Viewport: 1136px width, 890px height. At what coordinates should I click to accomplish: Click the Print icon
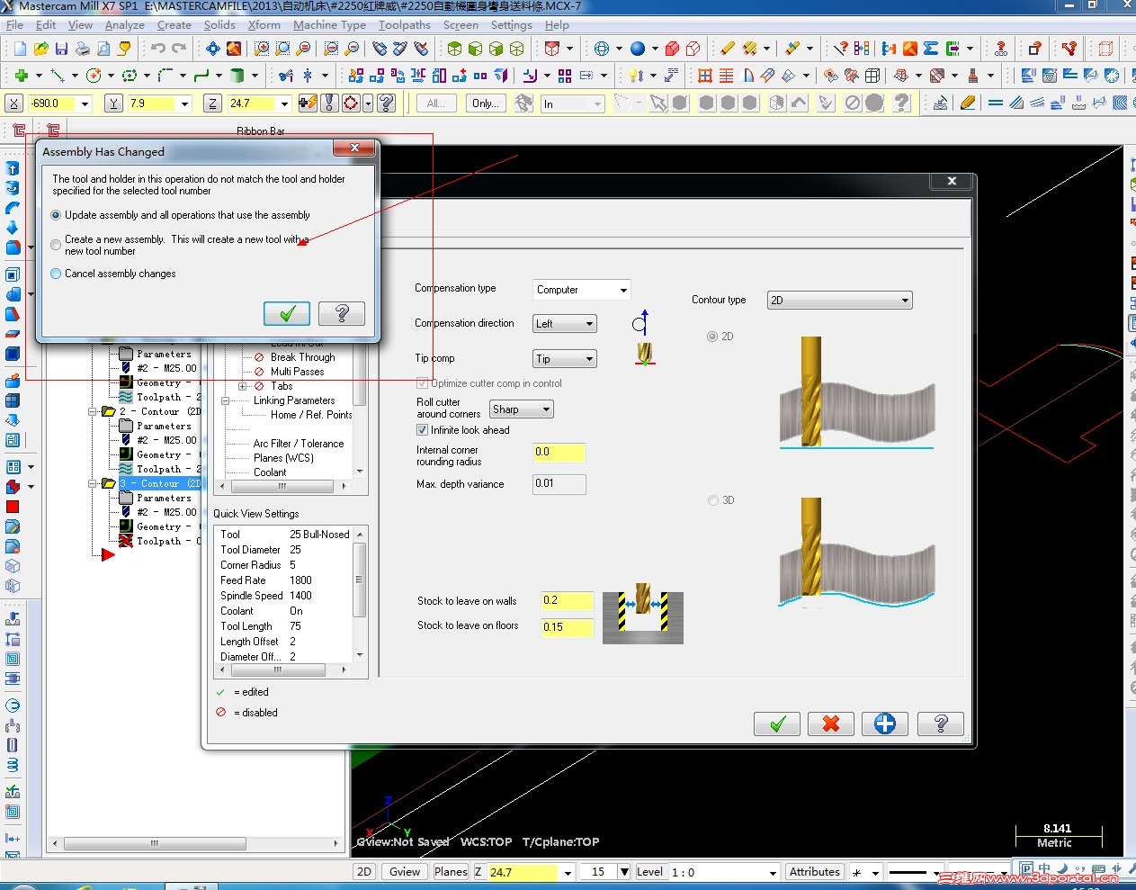pyautogui.click(x=82, y=49)
